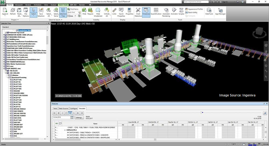Select the HEA300 tree item
269x146 pixels.
[17, 91]
